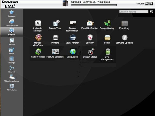Open McAfee VirusScan
Screen dimensions: 155x116
point(38,40)
